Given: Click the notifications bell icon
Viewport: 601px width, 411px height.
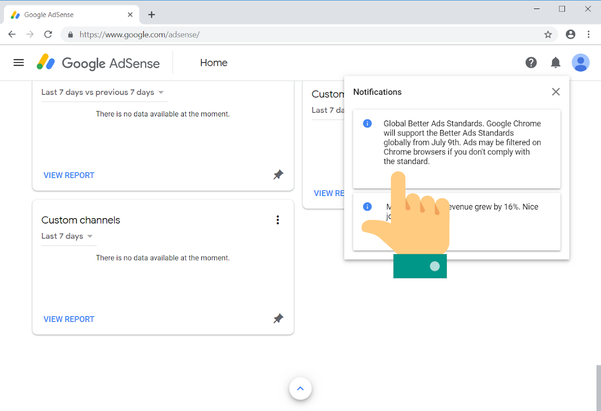Looking at the screenshot, I should tap(555, 62).
